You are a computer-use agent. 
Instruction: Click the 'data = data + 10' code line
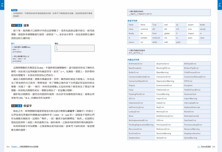(19, 59)
